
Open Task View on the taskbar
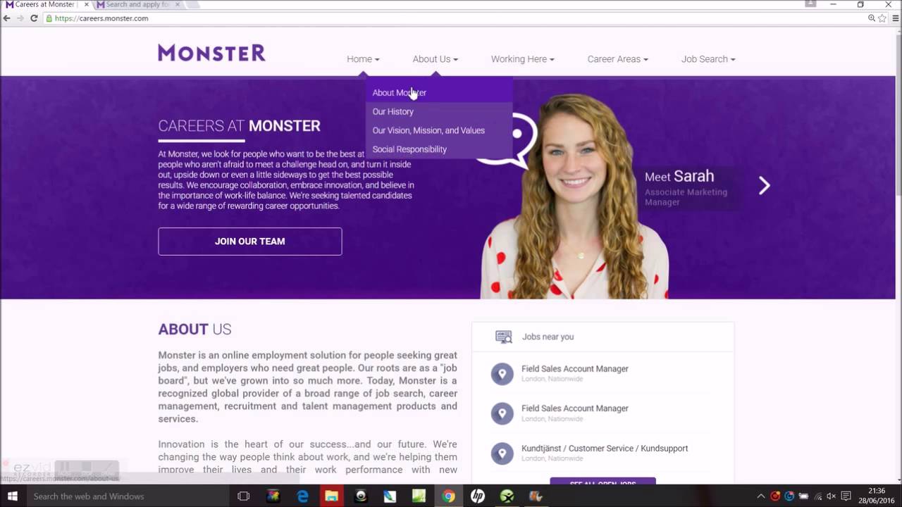243,496
